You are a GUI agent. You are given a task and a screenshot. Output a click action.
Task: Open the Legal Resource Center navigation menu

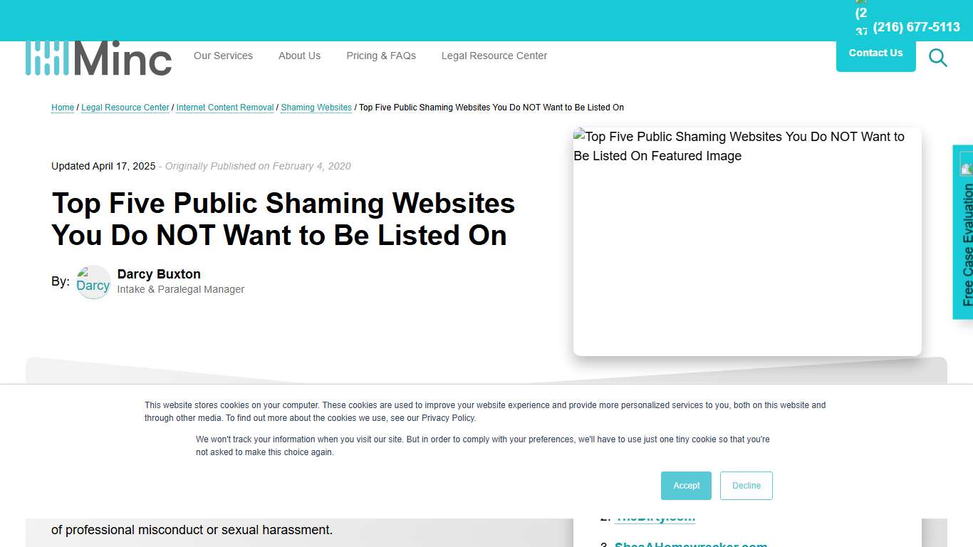click(494, 56)
